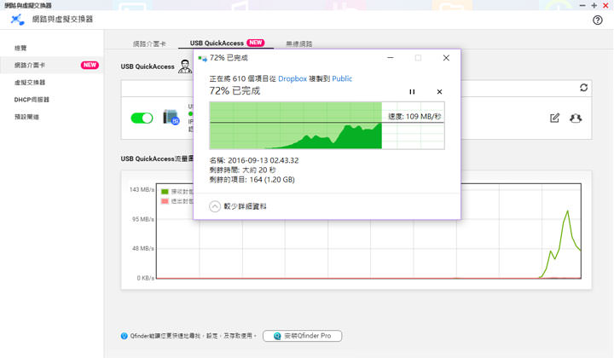
Task: Click the help question mark icon
Action: [x=598, y=20]
